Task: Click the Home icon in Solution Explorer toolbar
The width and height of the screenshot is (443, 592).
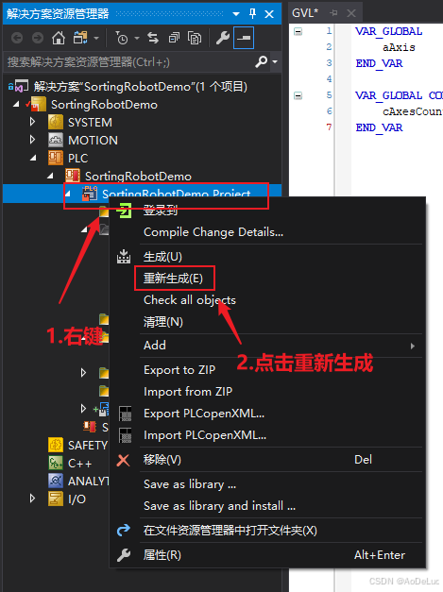Action: pyautogui.click(x=59, y=38)
